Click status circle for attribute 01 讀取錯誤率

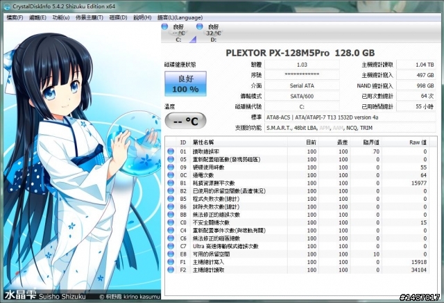point(171,151)
